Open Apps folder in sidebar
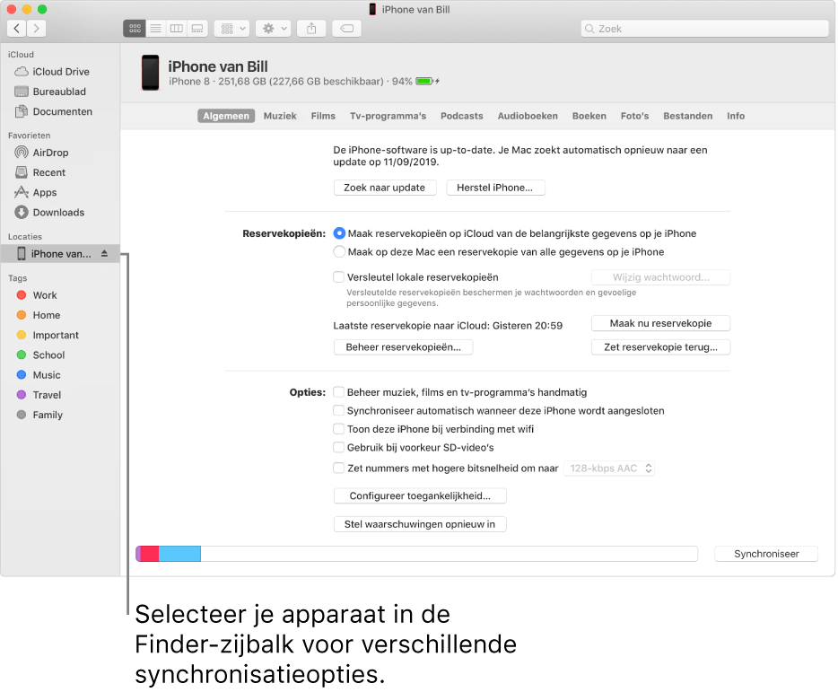The height and width of the screenshot is (692, 838). [x=36, y=192]
